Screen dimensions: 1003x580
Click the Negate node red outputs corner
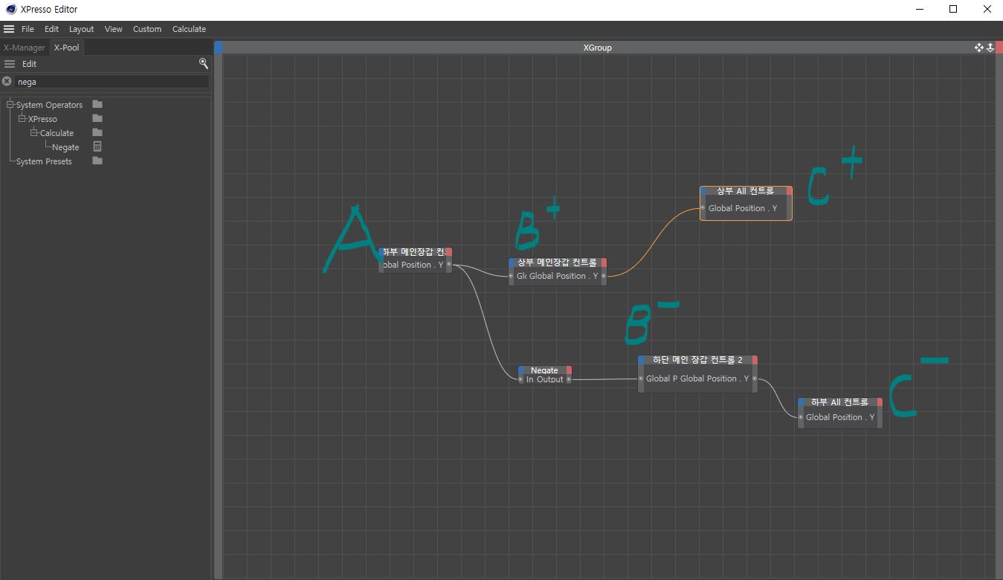pos(569,370)
